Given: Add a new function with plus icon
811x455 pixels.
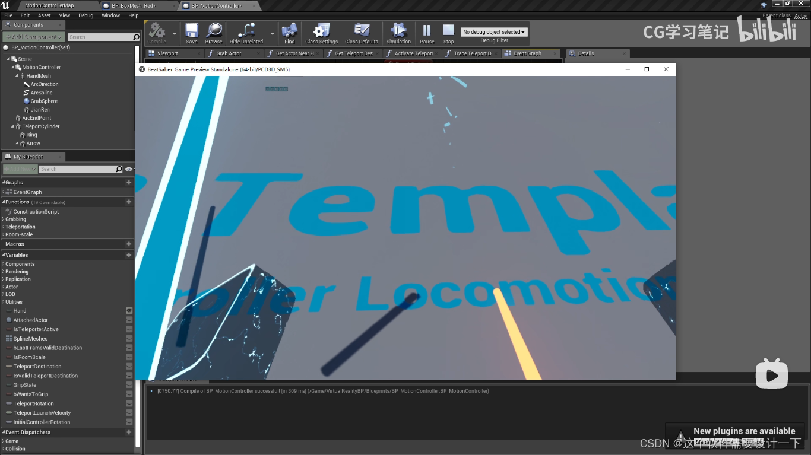Looking at the screenshot, I should pyautogui.click(x=129, y=202).
